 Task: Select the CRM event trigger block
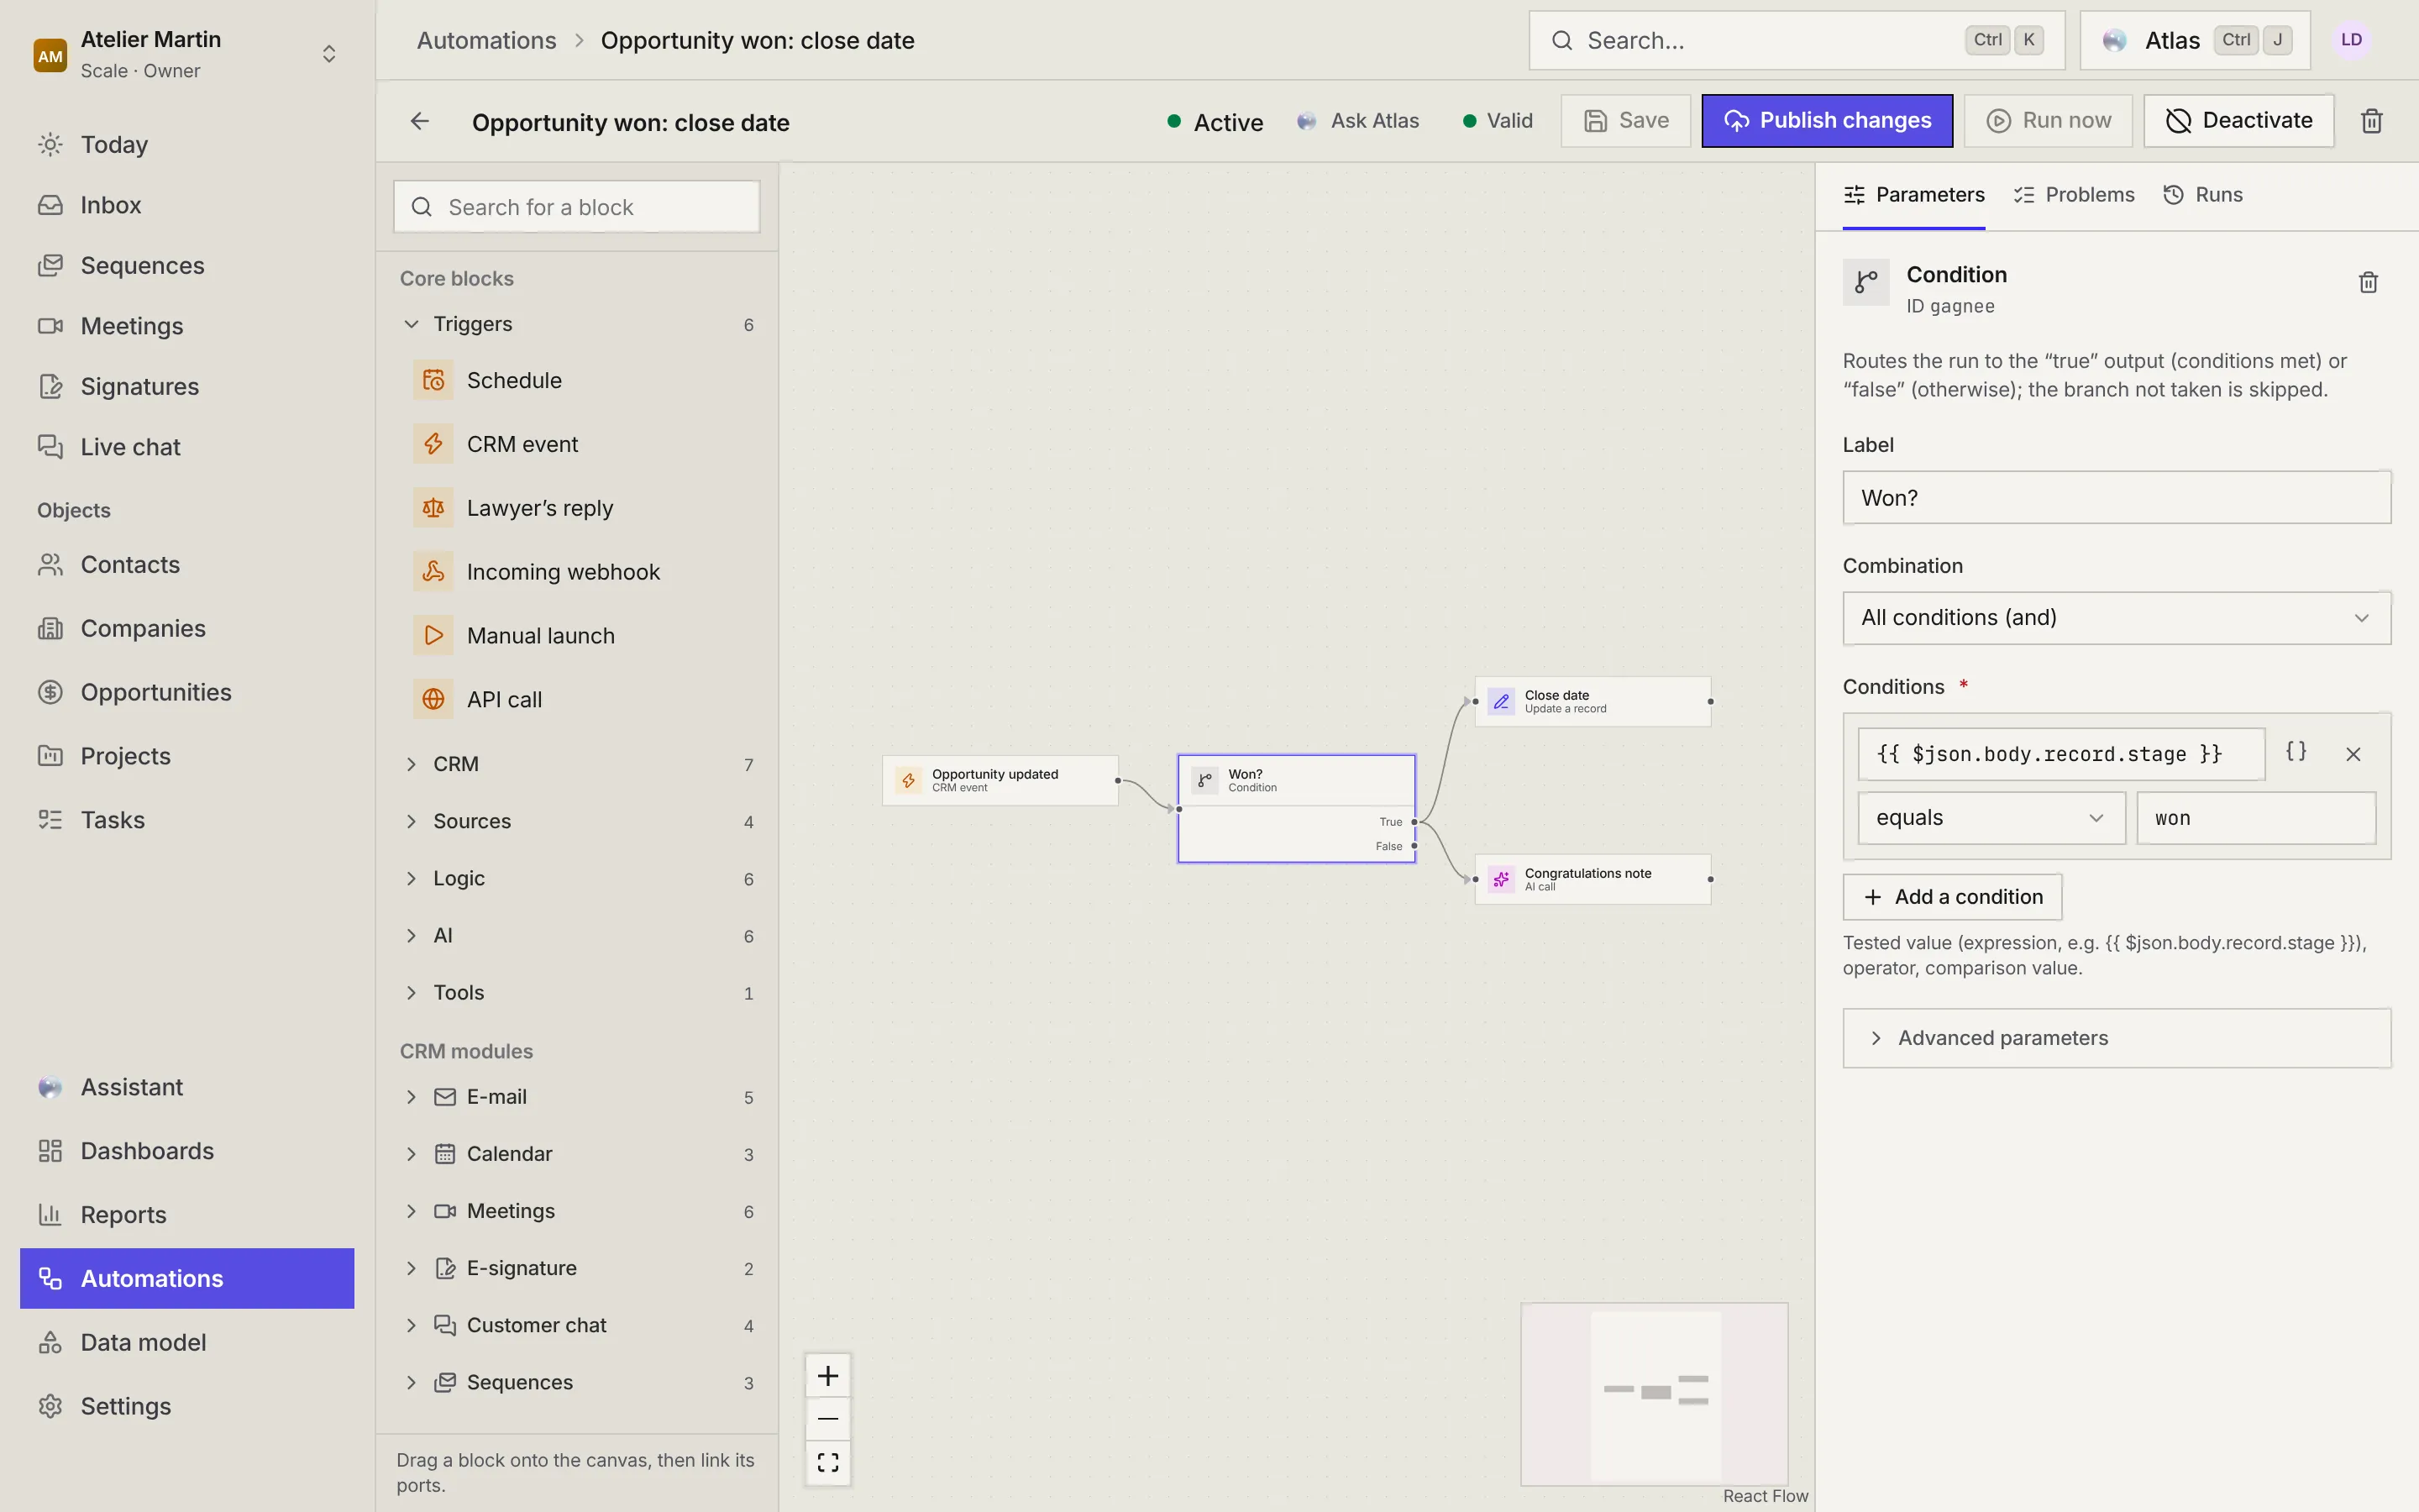[577, 444]
